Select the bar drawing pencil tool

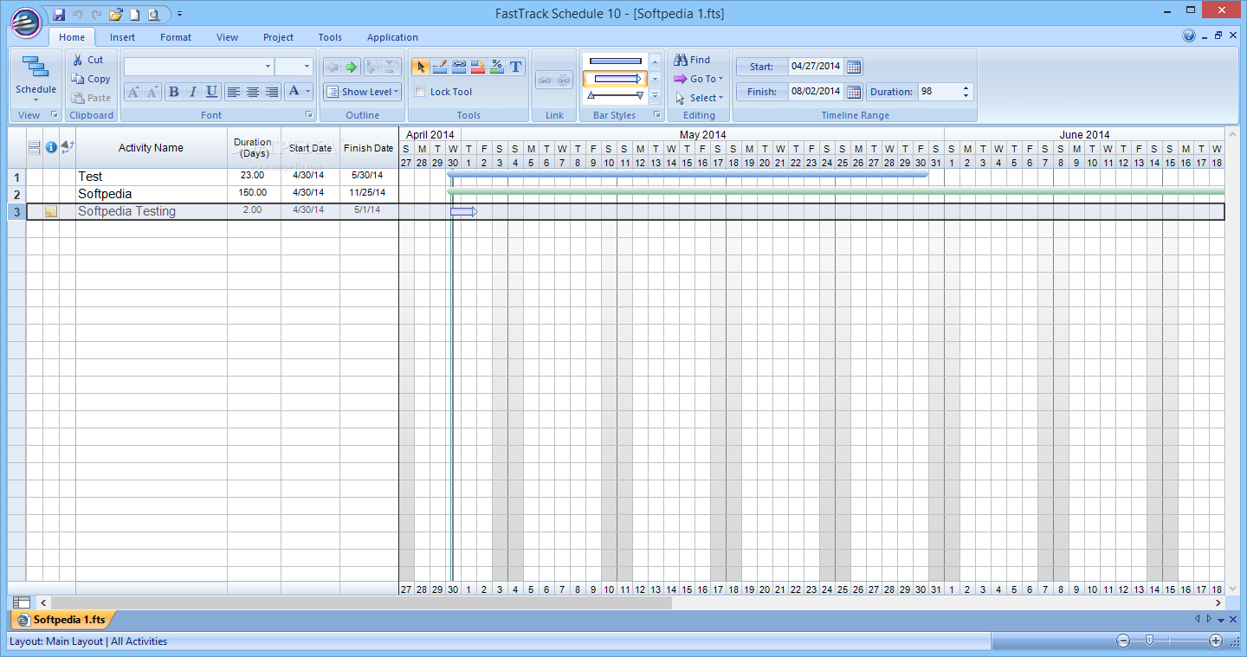[x=439, y=67]
